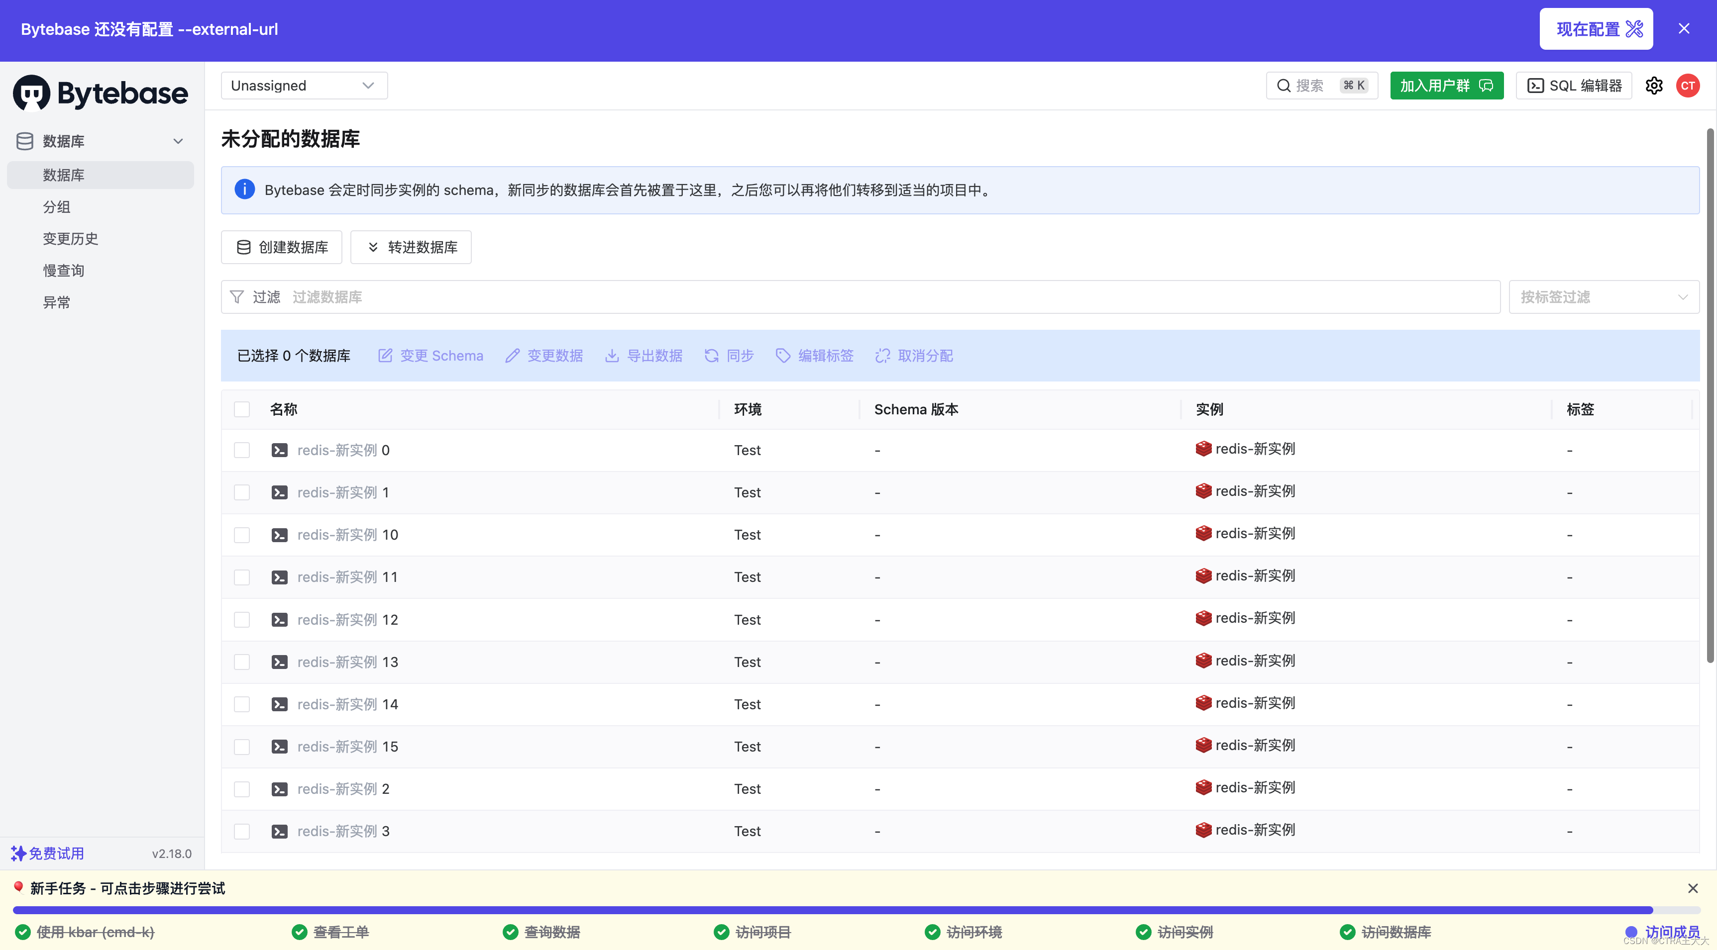Click the Schema 版本 column header
The image size is (1717, 950).
(x=917, y=409)
